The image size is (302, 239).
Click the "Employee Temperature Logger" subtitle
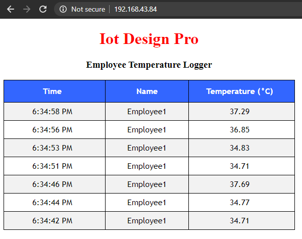tap(149, 65)
